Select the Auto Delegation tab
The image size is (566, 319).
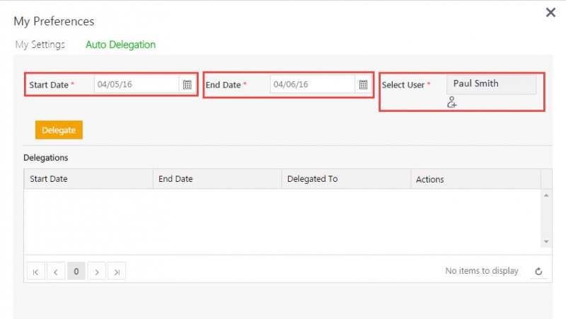pos(120,45)
